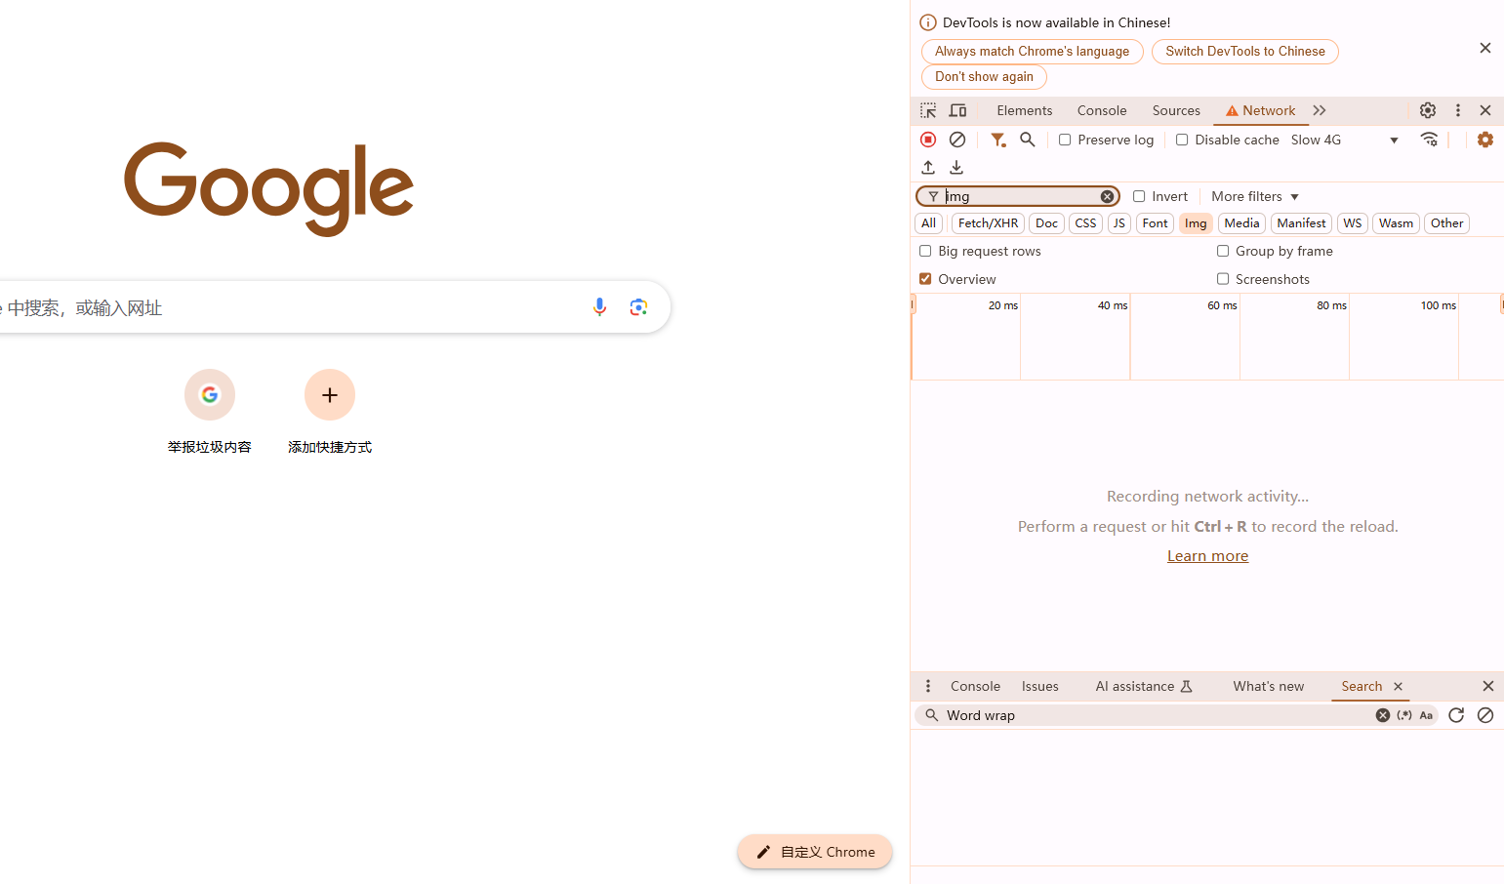This screenshot has height=884, width=1504.
Task: Dismiss the DevTools language notification
Action: pos(1485,48)
